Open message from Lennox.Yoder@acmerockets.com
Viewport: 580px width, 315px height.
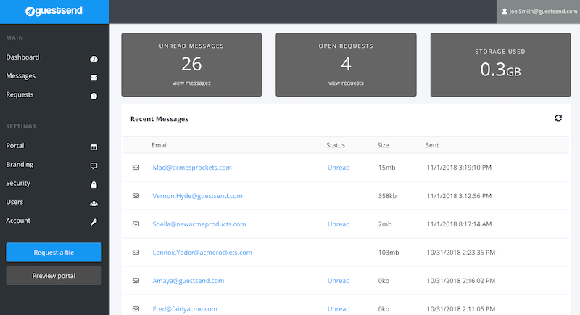pos(202,253)
